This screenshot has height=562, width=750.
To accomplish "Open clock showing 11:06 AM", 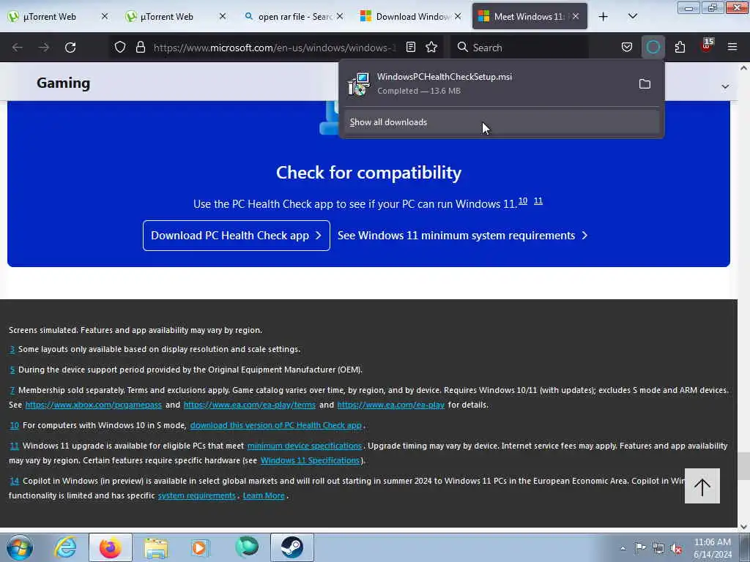I will click(x=712, y=548).
